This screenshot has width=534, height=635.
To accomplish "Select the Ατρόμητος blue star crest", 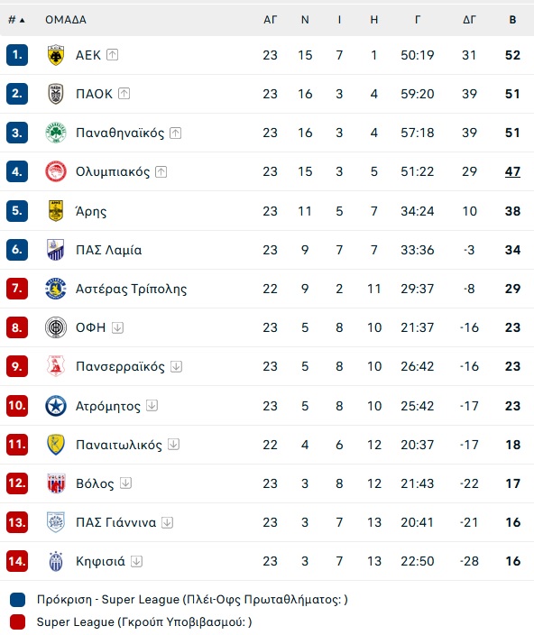I will tap(56, 406).
